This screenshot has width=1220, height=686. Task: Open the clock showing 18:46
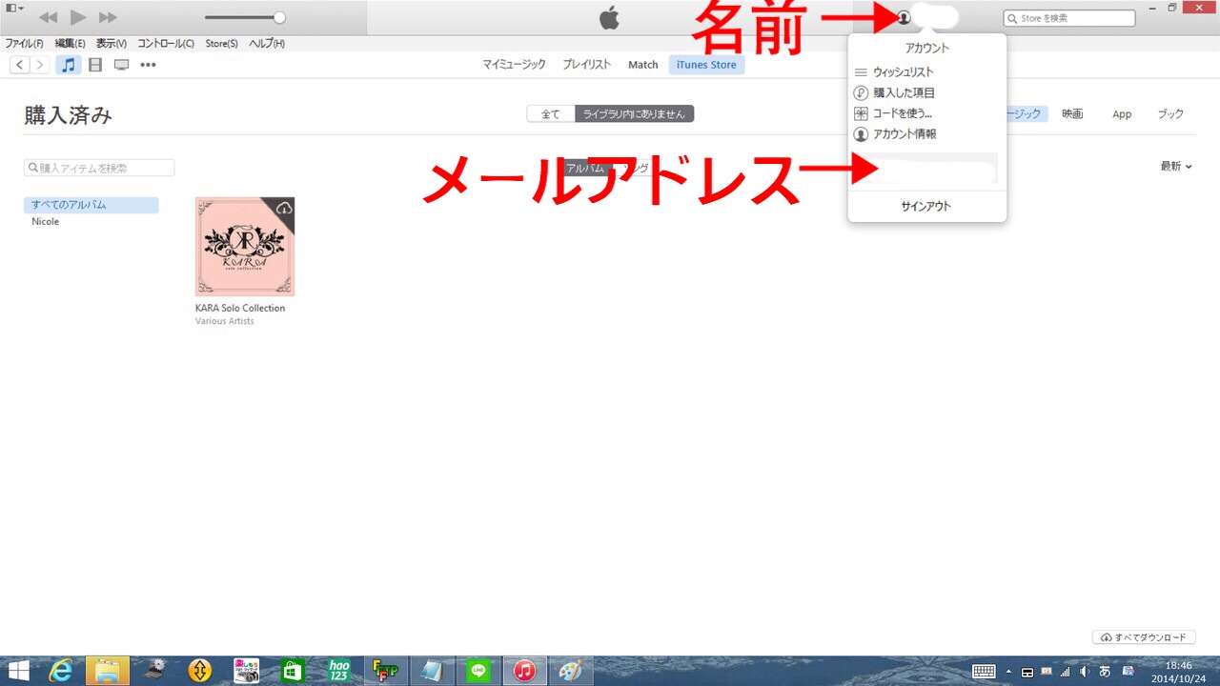[1178, 671]
